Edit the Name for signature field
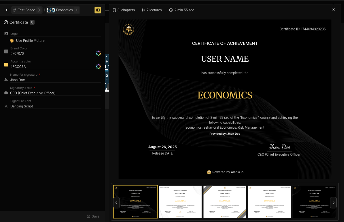The width and height of the screenshot is (344, 222). pyautogui.click(x=56, y=80)
